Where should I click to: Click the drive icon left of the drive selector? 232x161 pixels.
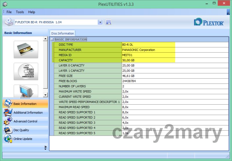(x=9, y=22)
